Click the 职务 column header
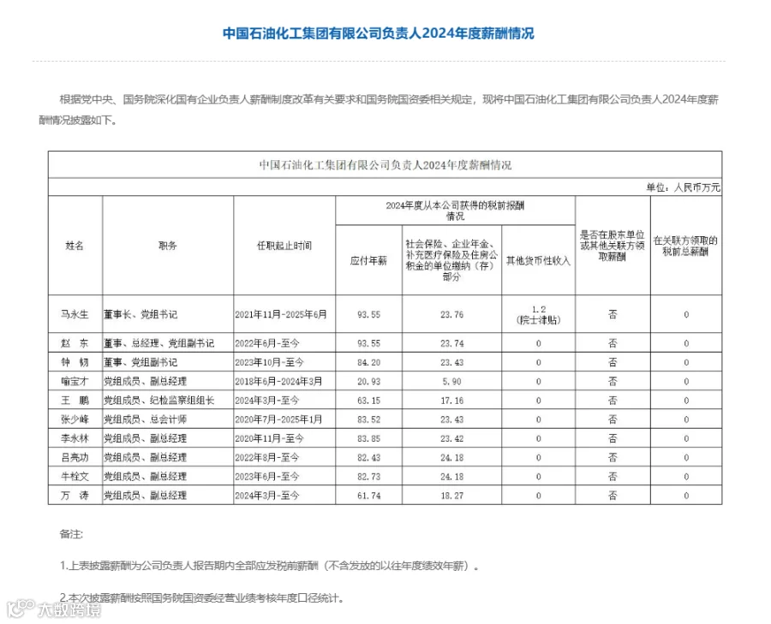The height and width of the screenshot is (624, 771). tap(168, 246)
